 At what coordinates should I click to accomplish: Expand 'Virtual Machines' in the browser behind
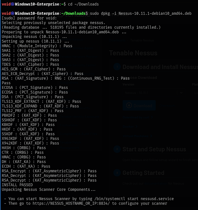pos(137,136)
